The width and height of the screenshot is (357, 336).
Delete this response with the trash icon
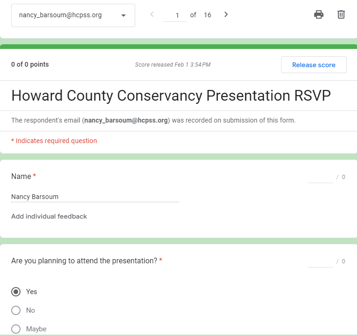(x=341, y=14)
